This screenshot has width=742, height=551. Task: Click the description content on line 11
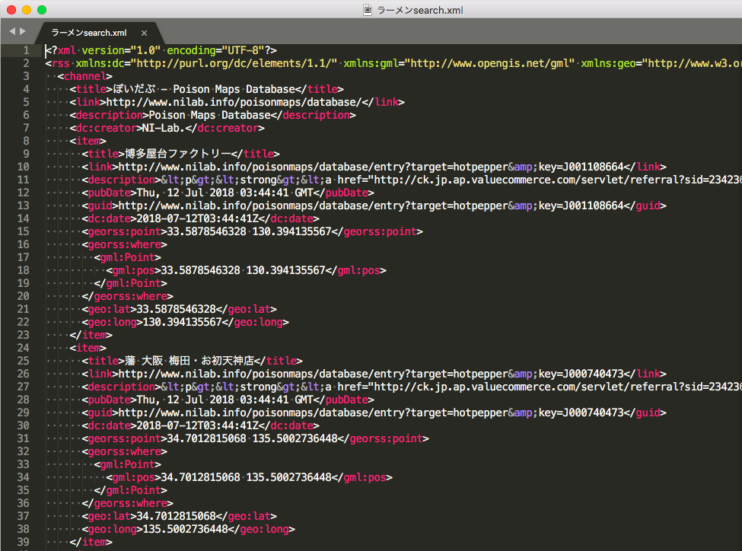[451, 180]
